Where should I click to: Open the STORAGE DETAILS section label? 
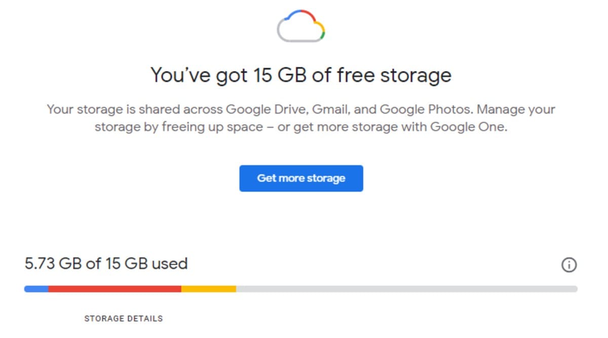pyautogui.click(x=123, y=319)
